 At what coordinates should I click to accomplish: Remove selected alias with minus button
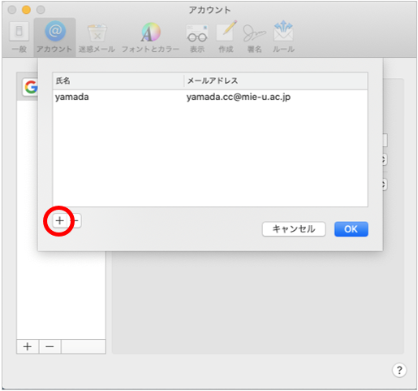click(76, 221)
